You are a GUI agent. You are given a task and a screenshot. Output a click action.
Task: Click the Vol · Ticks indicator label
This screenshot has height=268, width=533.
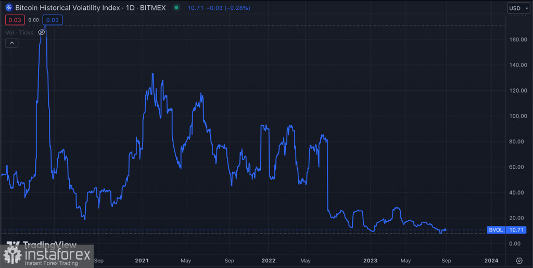[x=19, y=33]
